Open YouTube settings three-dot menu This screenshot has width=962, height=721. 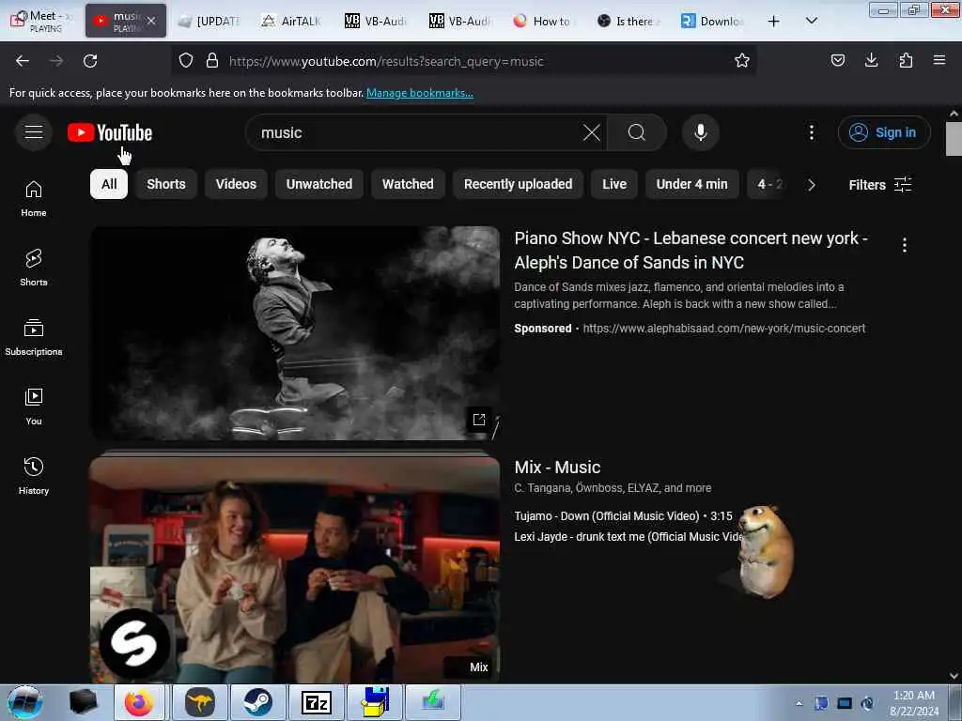[x=811, y=132]
